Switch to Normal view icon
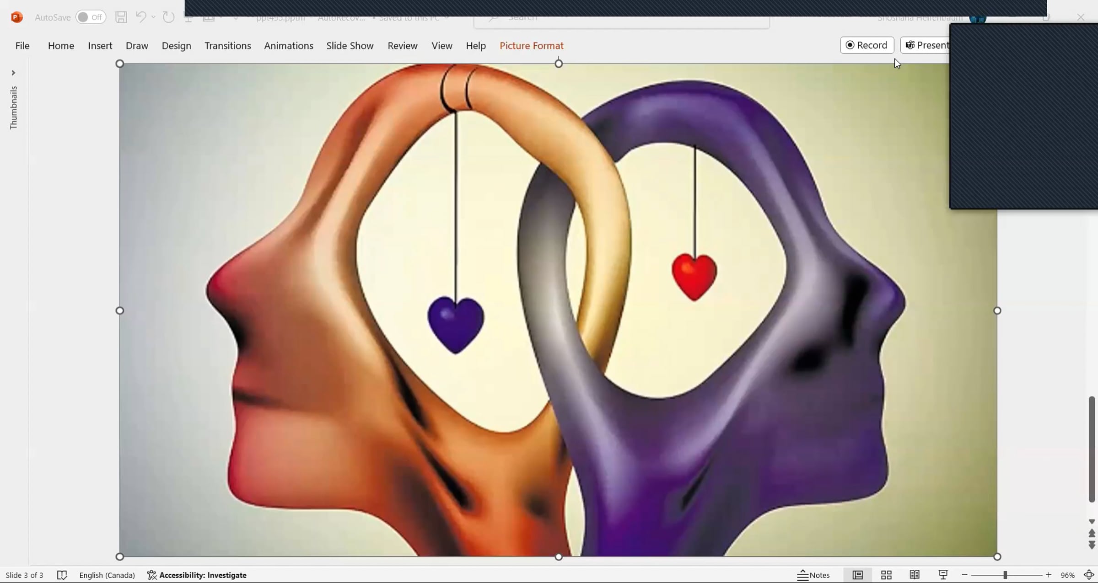 857,575
